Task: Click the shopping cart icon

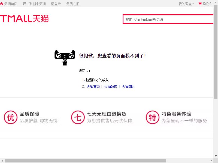Action: (x=200, y=4)
